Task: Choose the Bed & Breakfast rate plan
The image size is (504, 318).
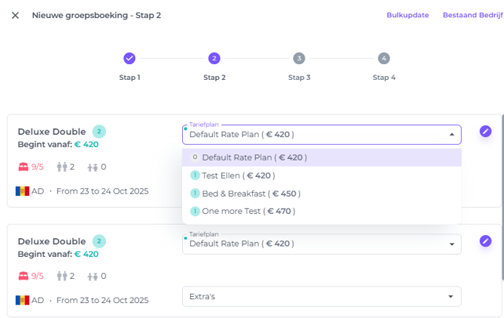Action: (x=243, y=194)
